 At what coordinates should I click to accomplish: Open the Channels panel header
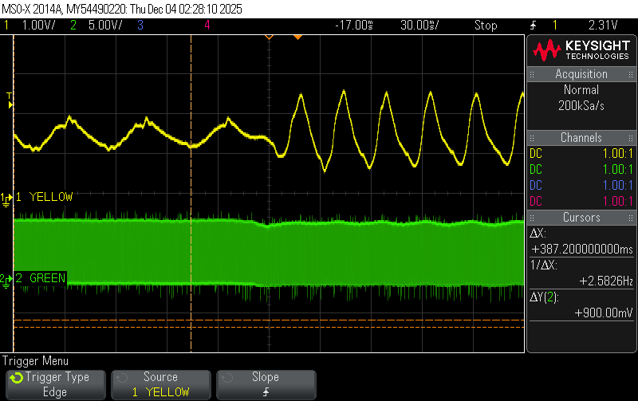(581, 137)
